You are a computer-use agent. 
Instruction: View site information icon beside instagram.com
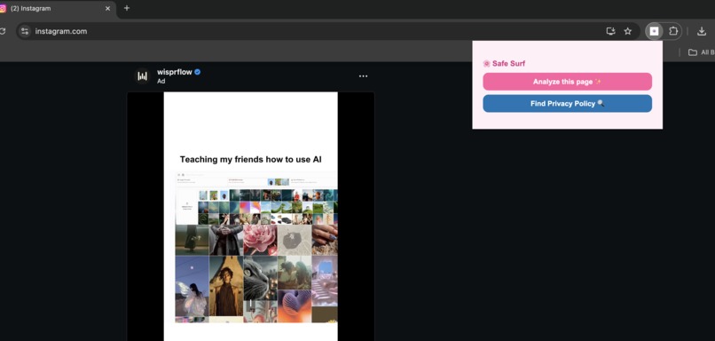pyautogui.click(x=25, y=31)
